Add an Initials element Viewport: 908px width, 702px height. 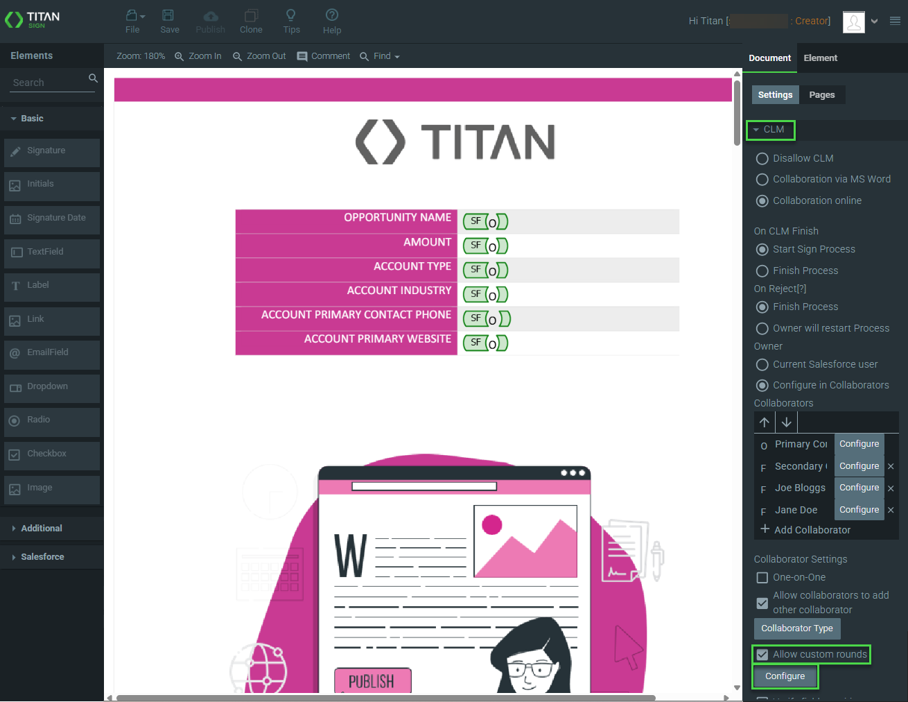pos(51,184)
